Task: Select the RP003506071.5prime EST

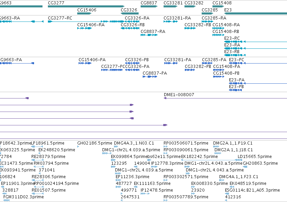Action: point(166,147)
